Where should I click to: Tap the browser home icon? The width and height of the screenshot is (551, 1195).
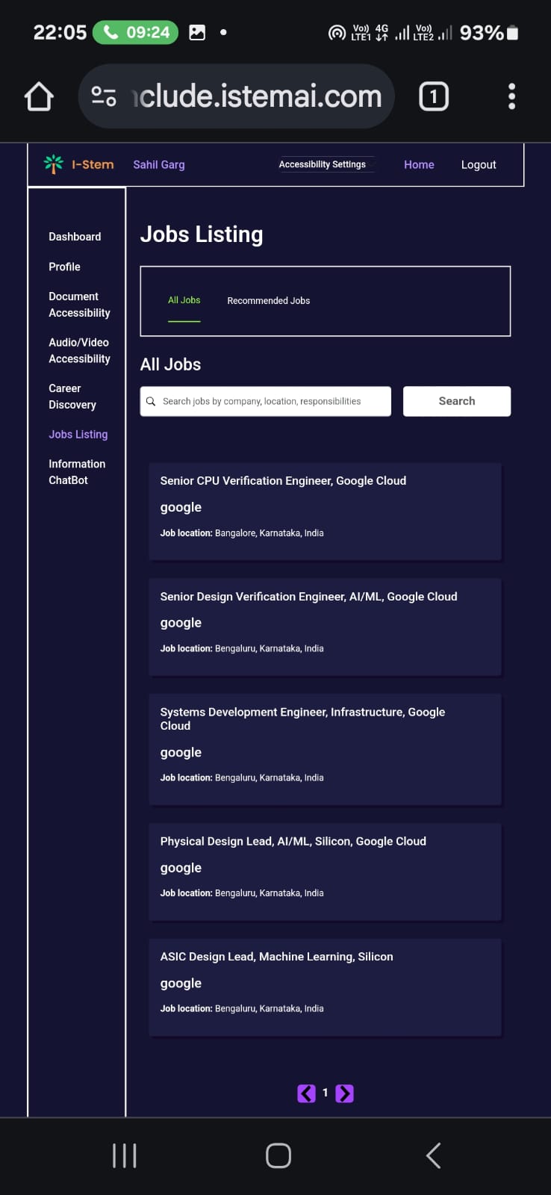tap(39, 96)
